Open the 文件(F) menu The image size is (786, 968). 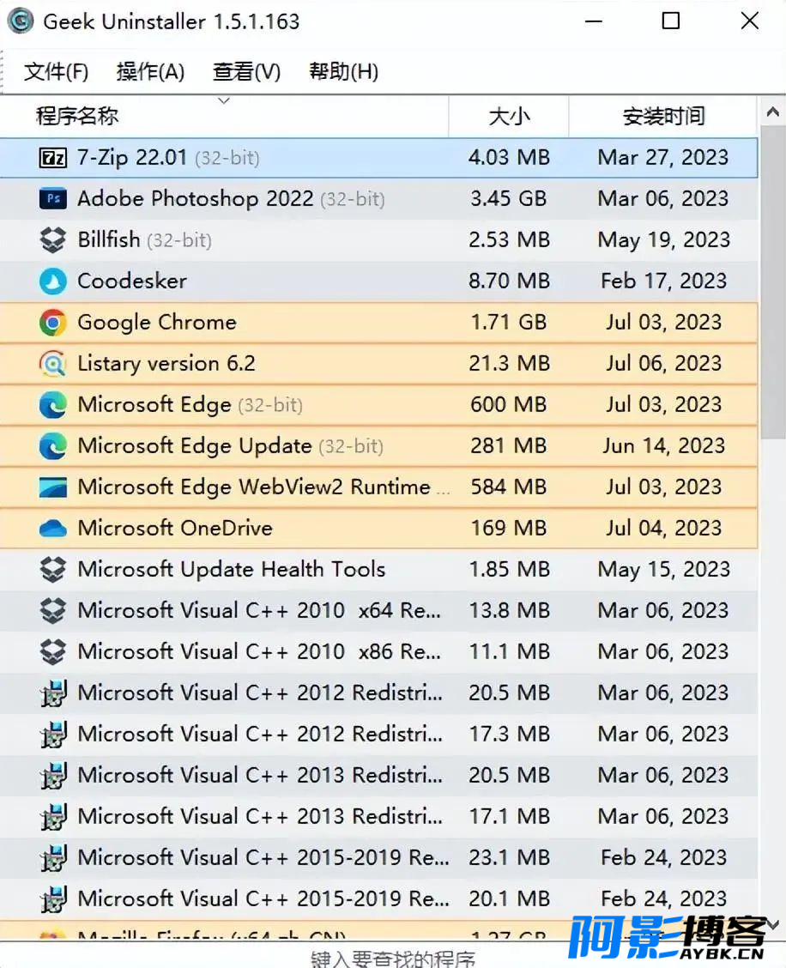pyautogui.click(x=57, y=71)
